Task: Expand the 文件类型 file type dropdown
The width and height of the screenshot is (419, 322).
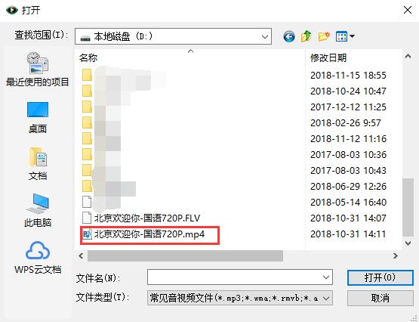Action: [239, 298]
